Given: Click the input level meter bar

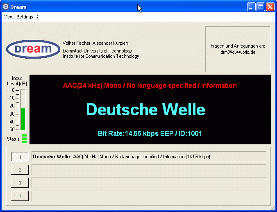Looking at the screenshot, I should pyautogui.click(x=23, y=110).
